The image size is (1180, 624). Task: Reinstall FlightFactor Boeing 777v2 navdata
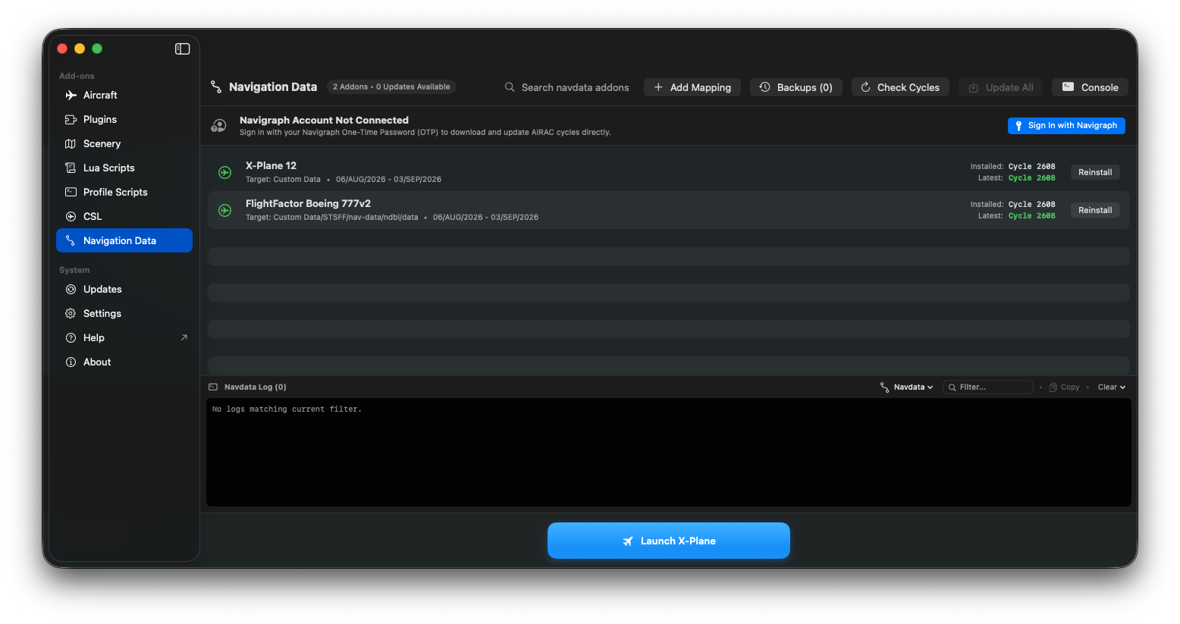coord(1095,210)
